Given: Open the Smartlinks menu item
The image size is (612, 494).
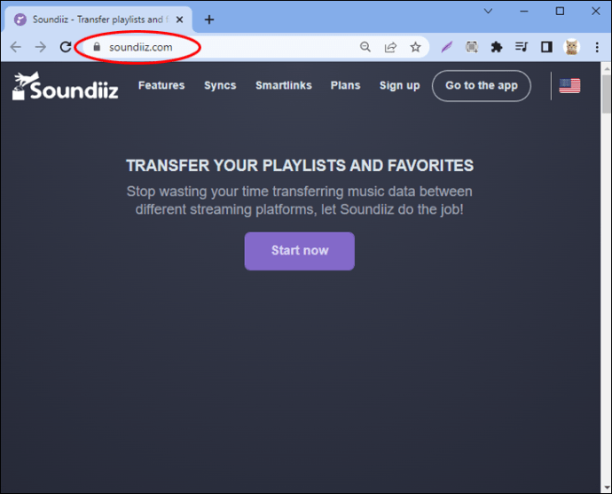Looking at the screenshot, I should click(284, 85).
